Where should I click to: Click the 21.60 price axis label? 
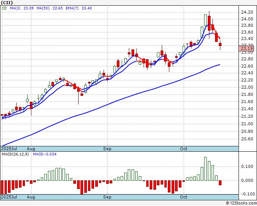[247, 101]
